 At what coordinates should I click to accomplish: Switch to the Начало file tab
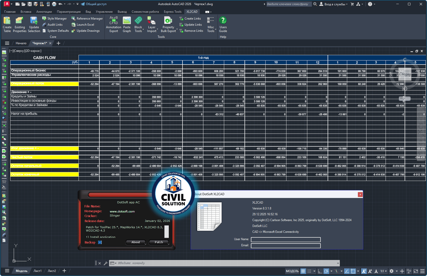tap(21, 43)
